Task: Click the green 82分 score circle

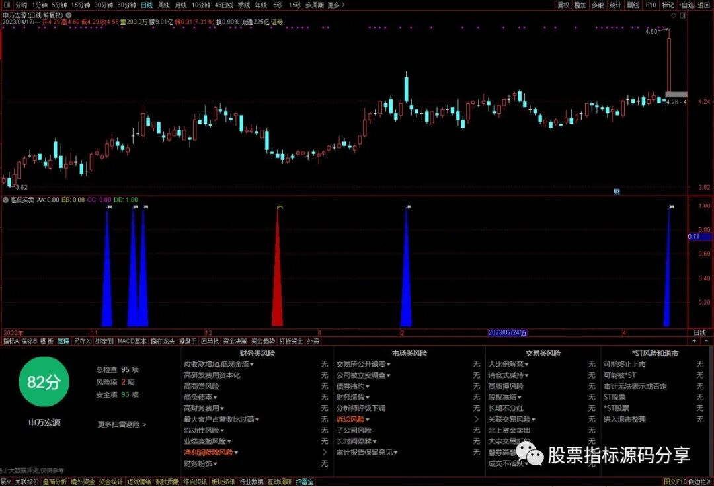Action: [x=44, y=382]
